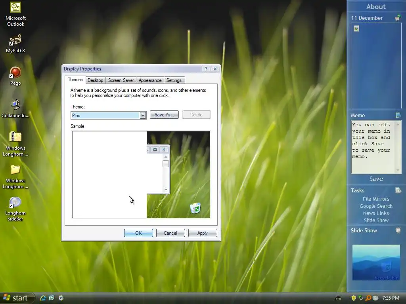Launch Internet Explorer from quick launch
The image size is (406, 304).
tap(43, 298)
